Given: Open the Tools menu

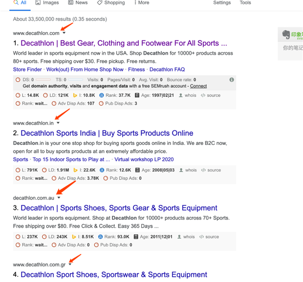Looking at the screenshot, I should 245,3.
